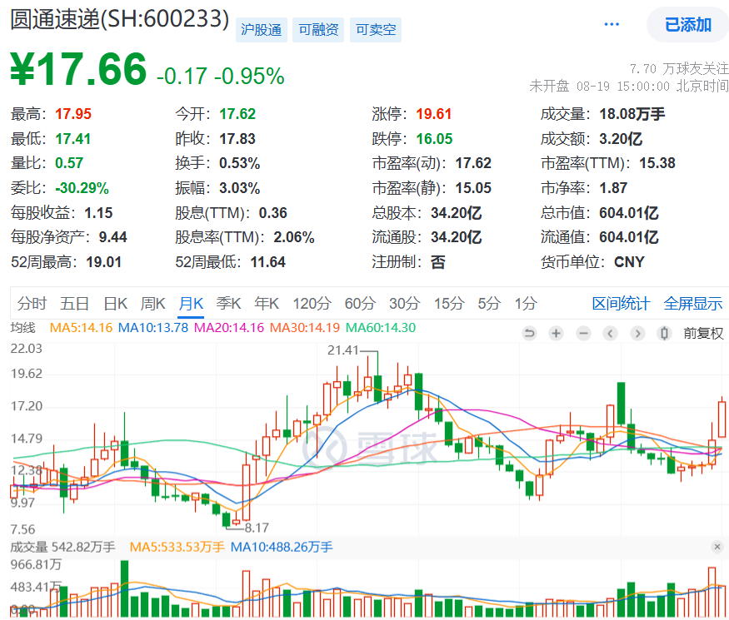This screenshot has height=620, width=729.
Task: Click the 昨收 value 17.83
Action: click(237, 138)
